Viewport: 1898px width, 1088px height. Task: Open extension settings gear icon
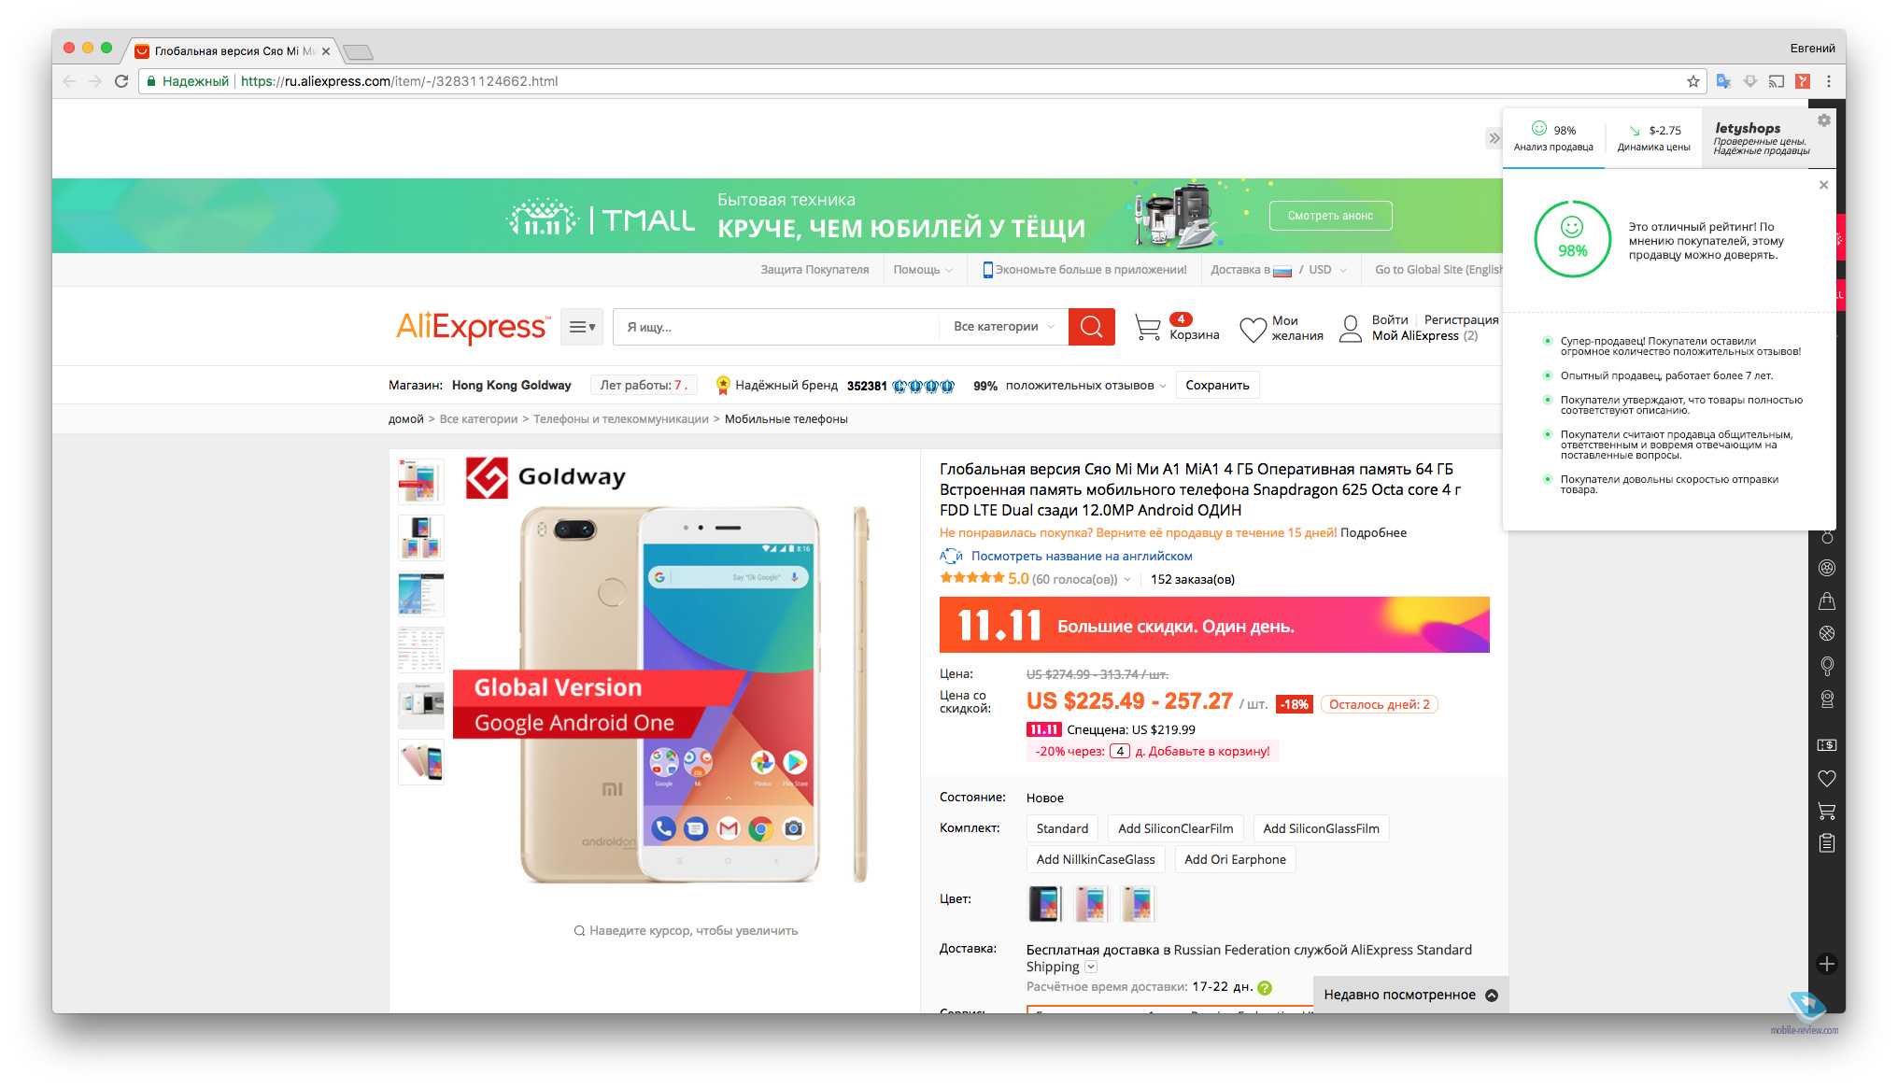point(1824,120)
